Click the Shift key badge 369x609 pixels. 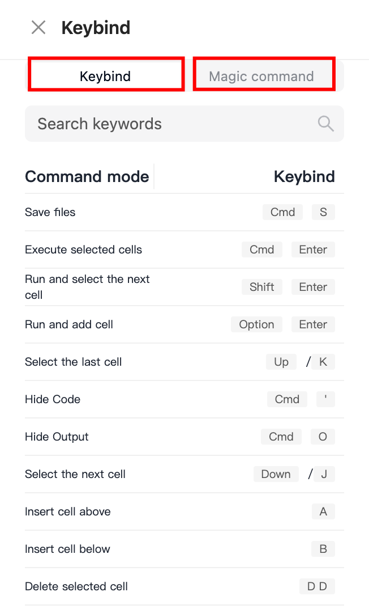click(262, 287)
